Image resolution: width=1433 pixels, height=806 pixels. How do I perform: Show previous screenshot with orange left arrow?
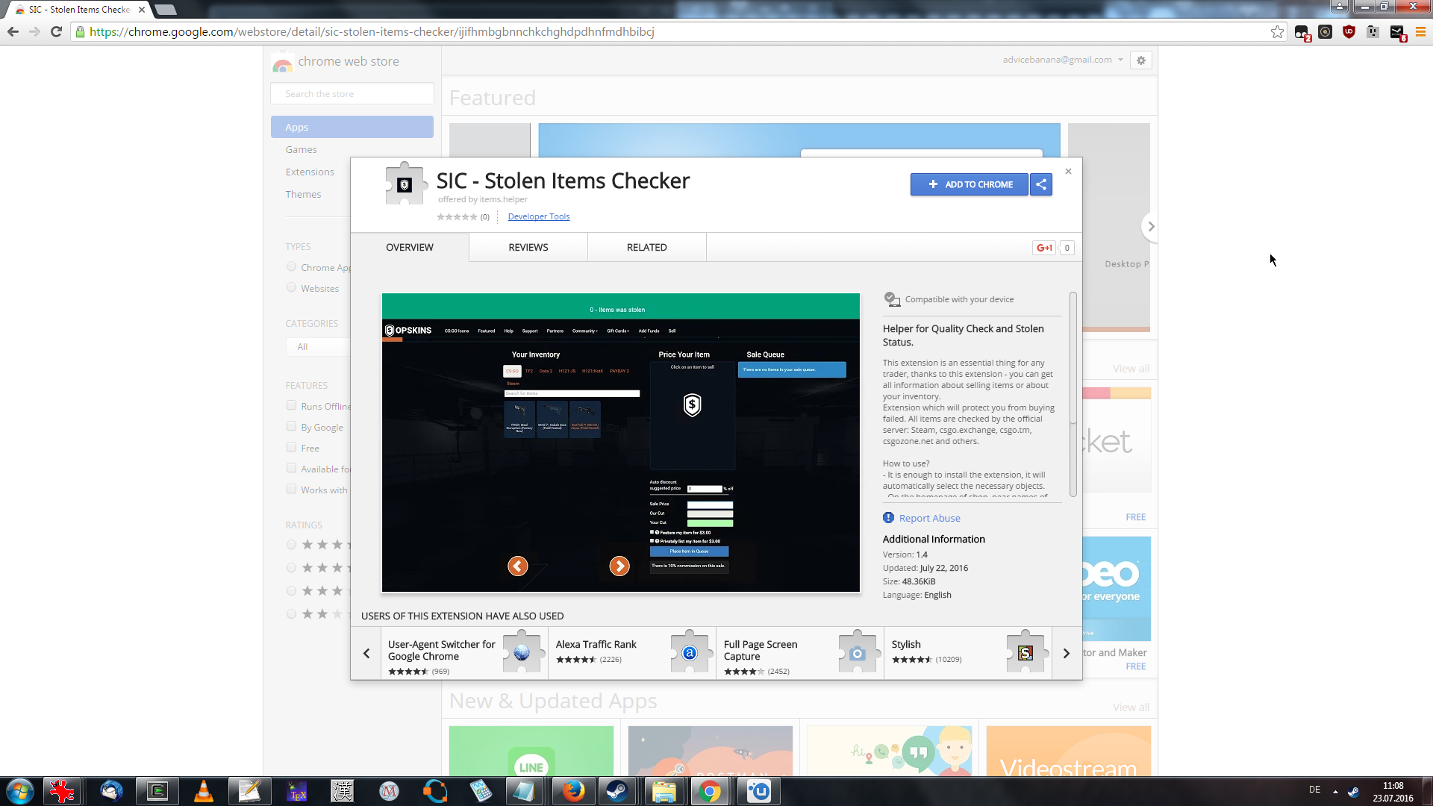coord(517,566)
